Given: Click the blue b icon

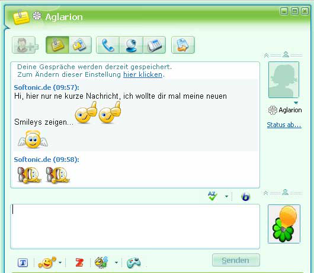Looking at the screenshot, I should coord(245,197).
